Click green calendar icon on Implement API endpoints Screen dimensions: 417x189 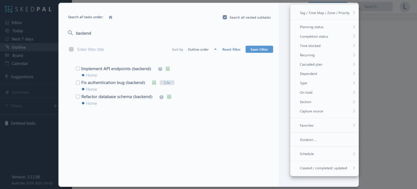pyautogui.click(x=168, y=69)
